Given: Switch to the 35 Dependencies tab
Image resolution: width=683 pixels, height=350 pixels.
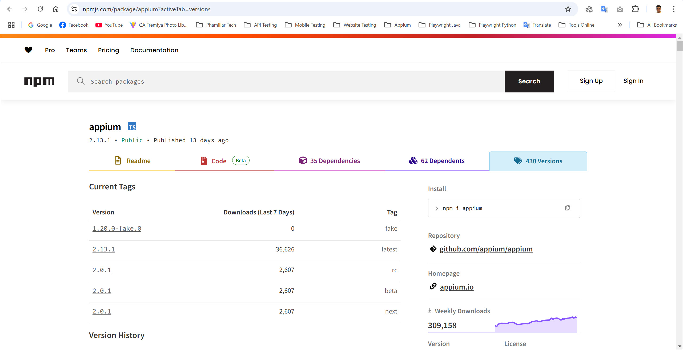Looking at the screenshot, I should pyautogui.click(x=329, y=161).
